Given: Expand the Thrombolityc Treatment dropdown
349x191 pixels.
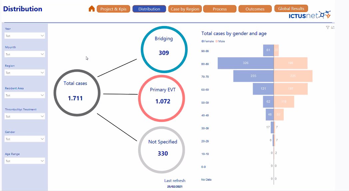Looking at the screenshot, I should [25, 116].
